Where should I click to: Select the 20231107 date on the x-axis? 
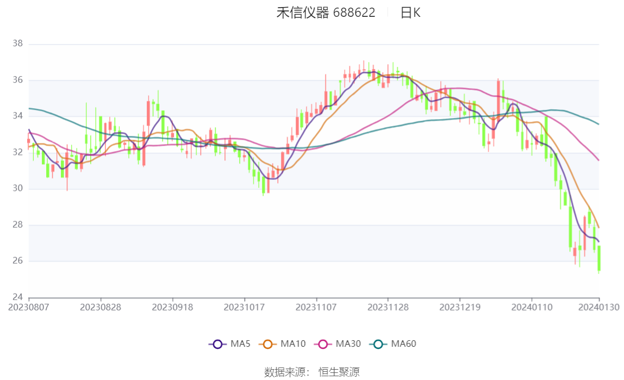(x=316, y=307)
